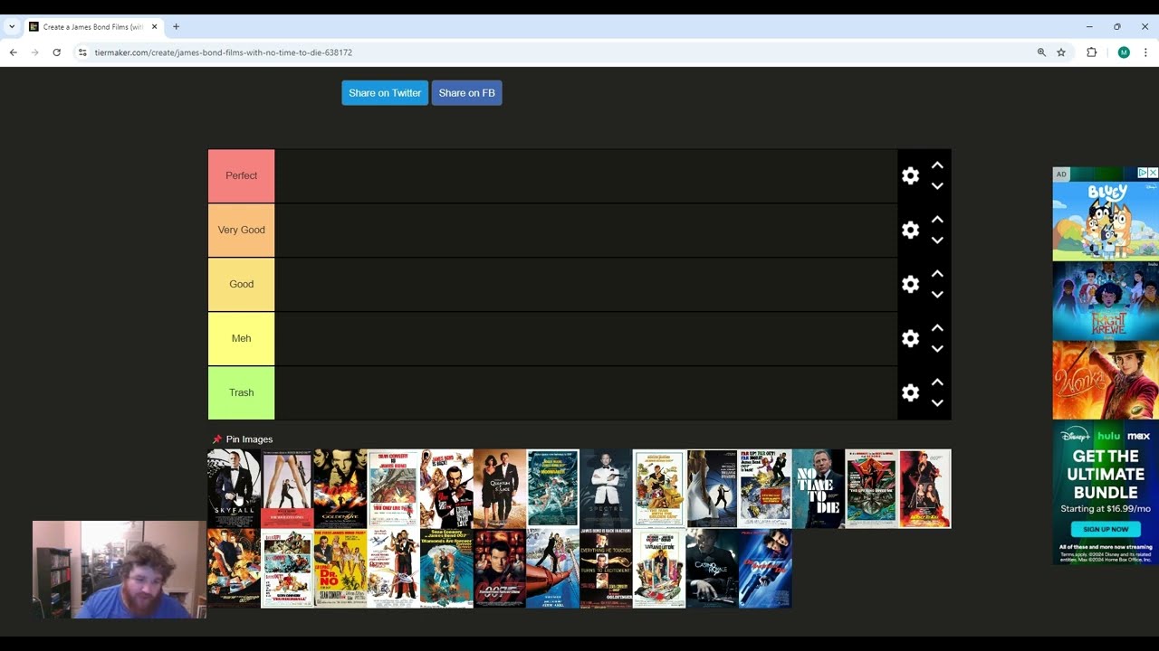Select the orange Very Good tier label
The image size is (1159, 651).
coord(241,231)
